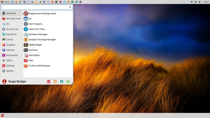
Task: Click the green log out icon
Action: [68, 82]
